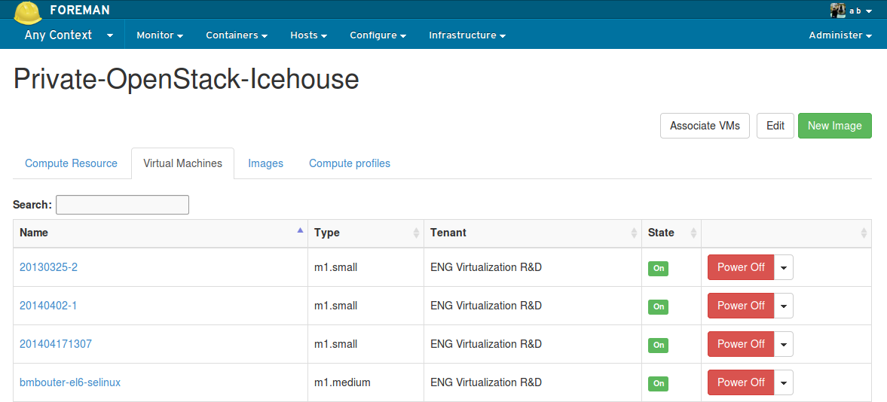887x402 pixels.
Task: Expand action dropdown for 20140402-1
Action: [x=784, y=306]
